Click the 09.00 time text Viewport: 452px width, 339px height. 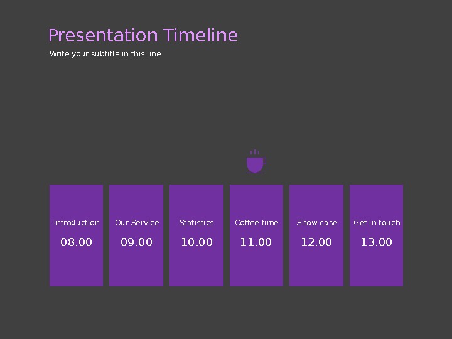coord(136,242)
